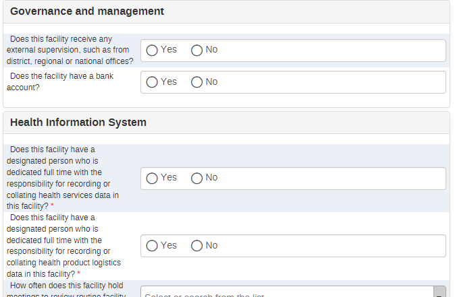Click the health product logistics question label
Viewport: 455px width, 297px height.
(x=63, y=245)
